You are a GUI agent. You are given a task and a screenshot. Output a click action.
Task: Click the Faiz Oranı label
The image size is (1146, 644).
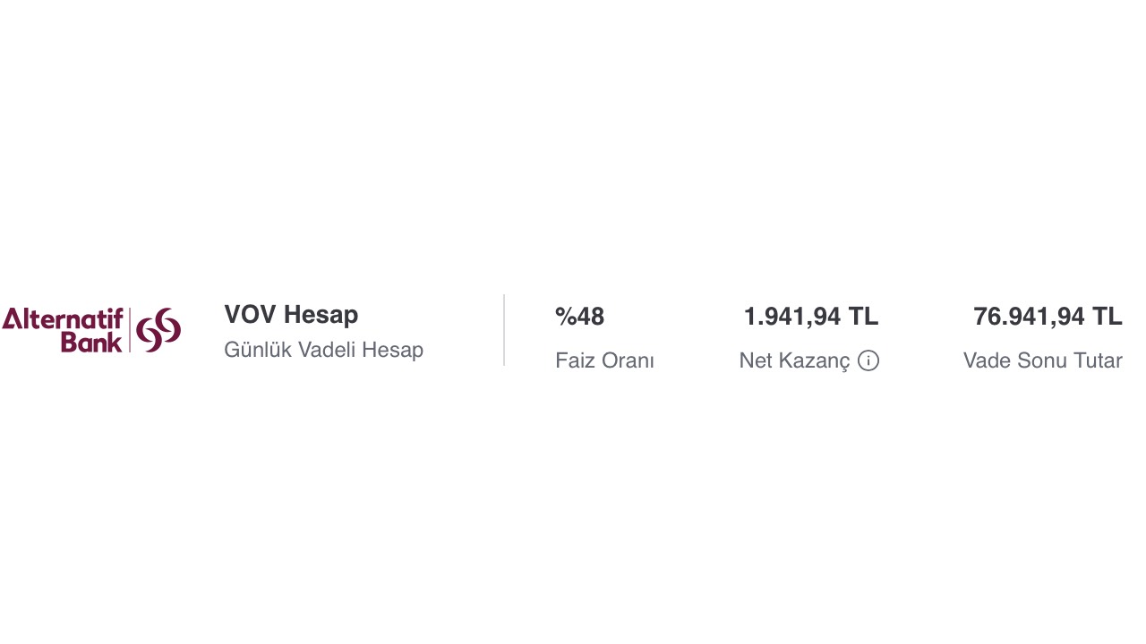click(604, 360)
